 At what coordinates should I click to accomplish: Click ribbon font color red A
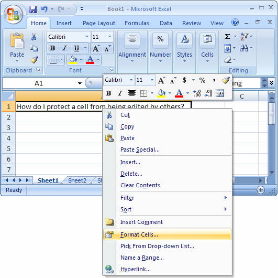[x=90, y=60]
